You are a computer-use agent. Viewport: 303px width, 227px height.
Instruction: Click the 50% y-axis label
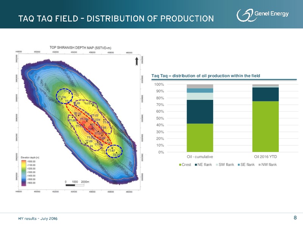160,118
